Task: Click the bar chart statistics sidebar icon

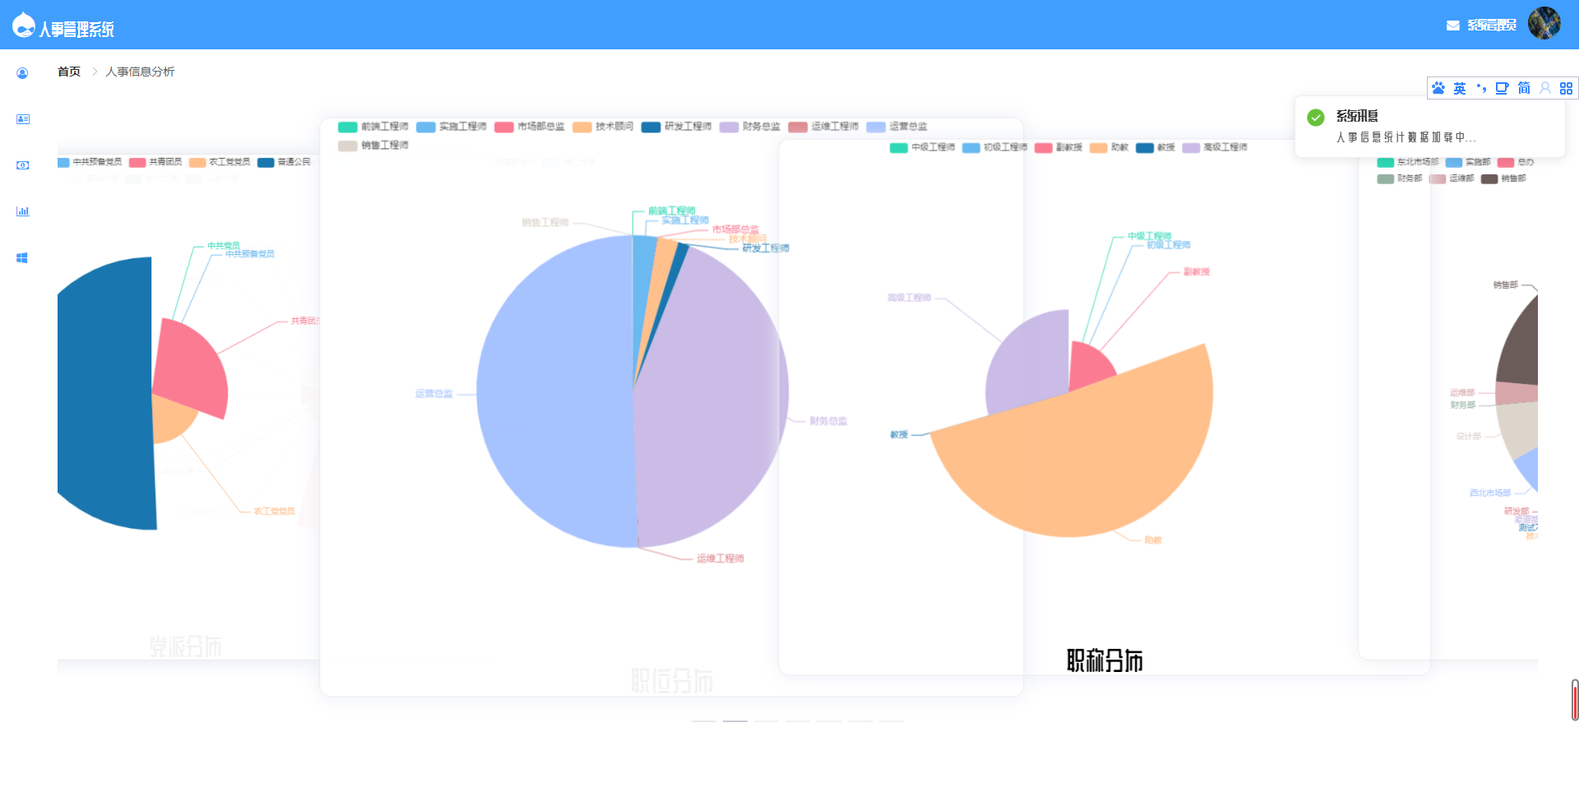Action: [22, 211]
